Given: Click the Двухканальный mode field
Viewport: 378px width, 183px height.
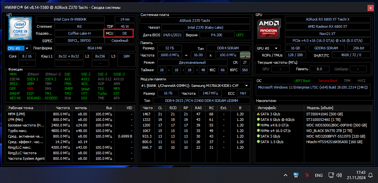Looking at the screenshot, I should click(192, 62).
